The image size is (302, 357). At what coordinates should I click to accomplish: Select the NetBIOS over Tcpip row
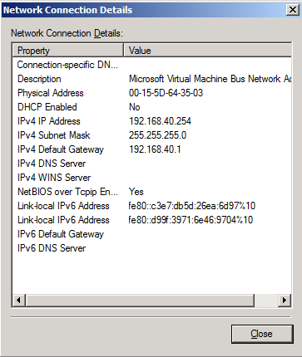[152, 192]
